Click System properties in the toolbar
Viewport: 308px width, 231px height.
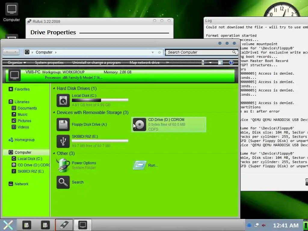click(x=49, y=63)
